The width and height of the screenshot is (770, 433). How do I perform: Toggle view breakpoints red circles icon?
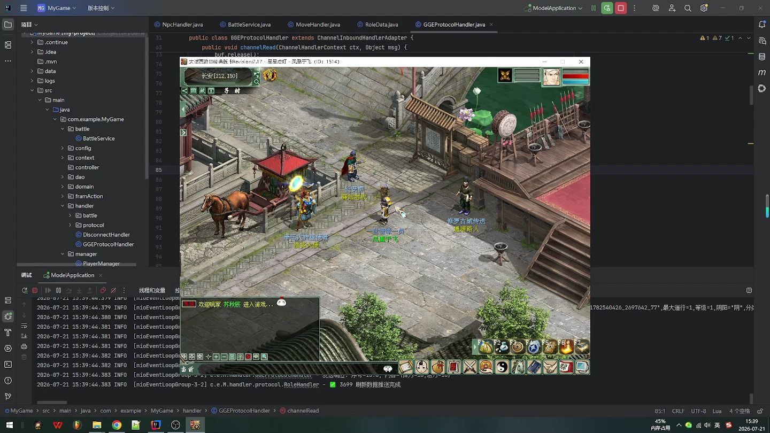tap(103, 290)
